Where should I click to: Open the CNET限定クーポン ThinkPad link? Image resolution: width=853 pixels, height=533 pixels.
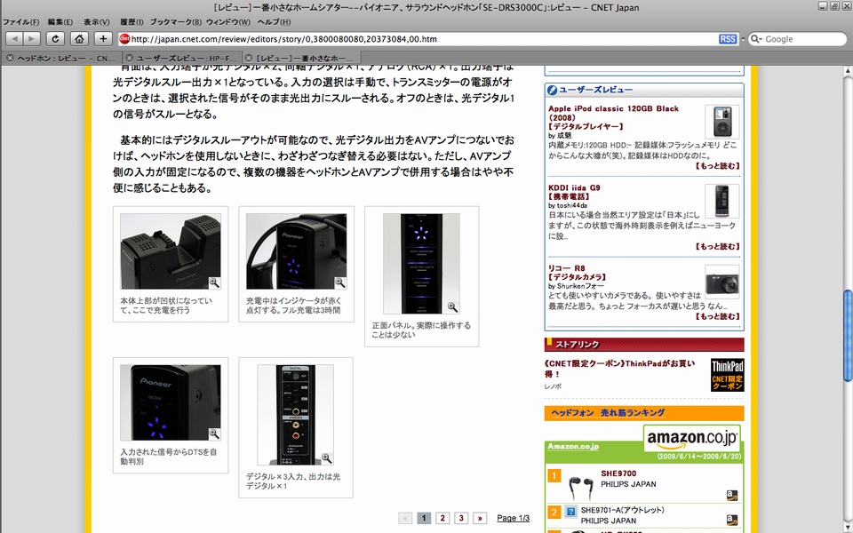(619, 369)
